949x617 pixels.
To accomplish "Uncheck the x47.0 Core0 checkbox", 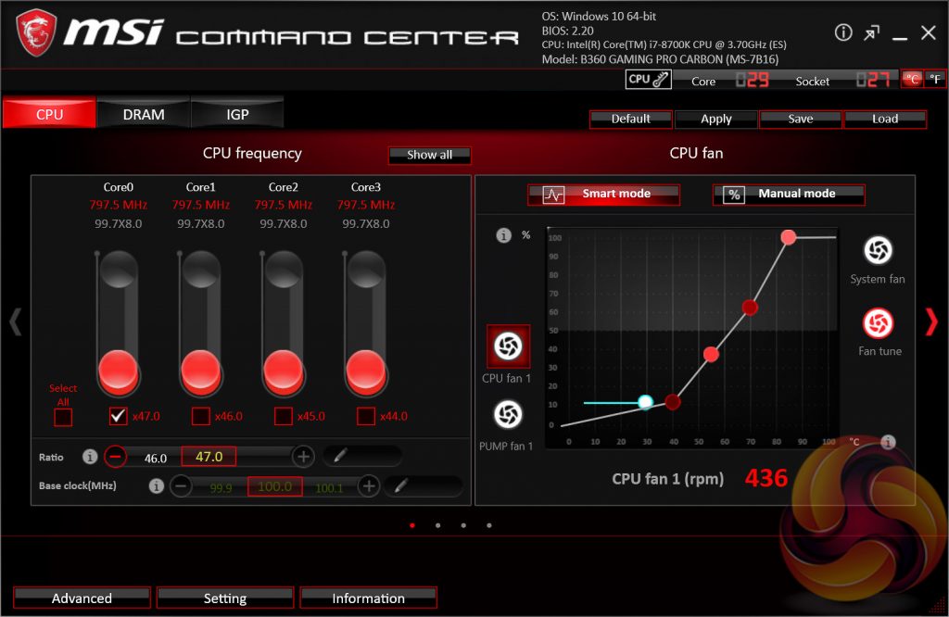I will 118,416.
